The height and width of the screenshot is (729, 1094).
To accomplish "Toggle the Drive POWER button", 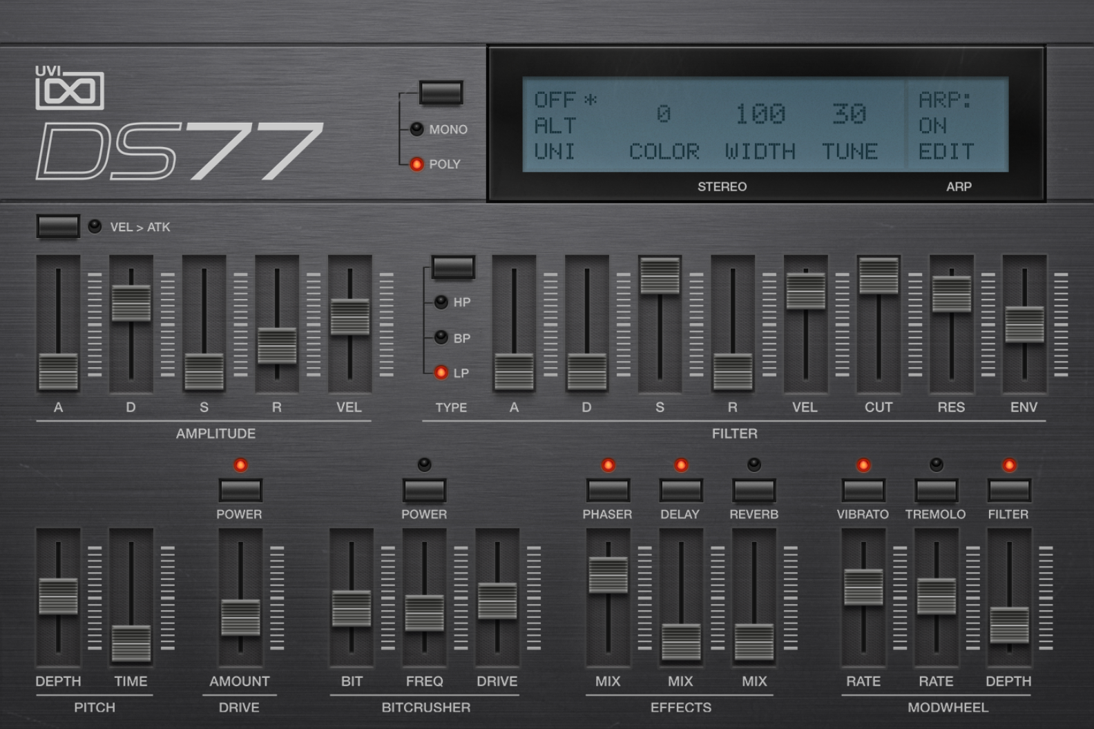I will pos(240,491).
